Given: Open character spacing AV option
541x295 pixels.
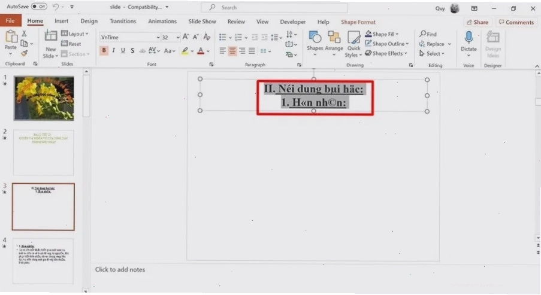Looking at the screenshot, I should pyautogui.click(x=154, y=51).
